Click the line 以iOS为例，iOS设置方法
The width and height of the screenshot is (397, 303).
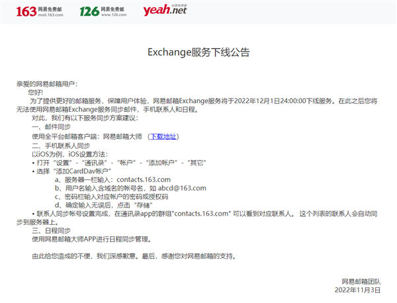coord(70,154)
